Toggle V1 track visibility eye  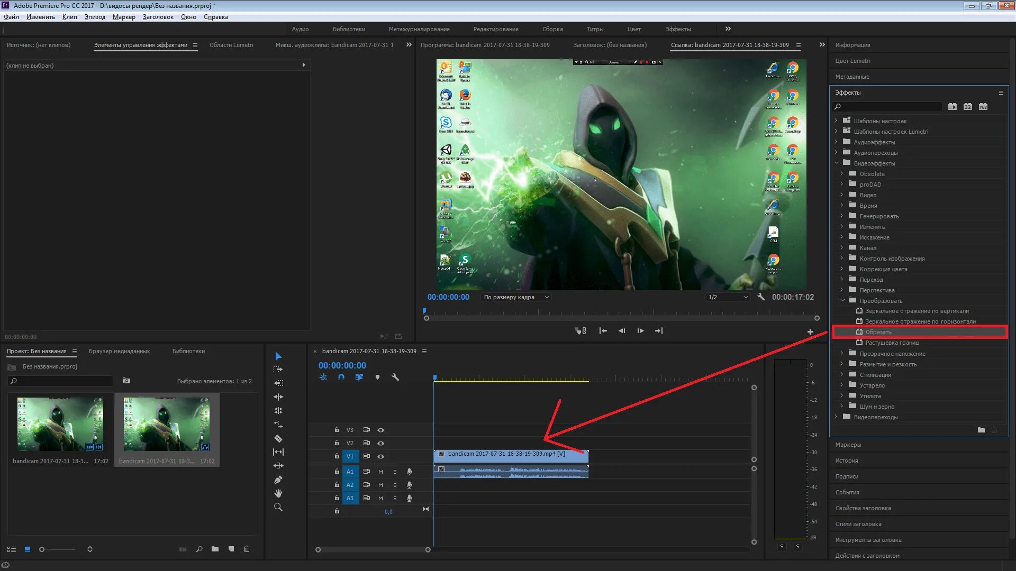pyautogui.click(x=380, y=456)
